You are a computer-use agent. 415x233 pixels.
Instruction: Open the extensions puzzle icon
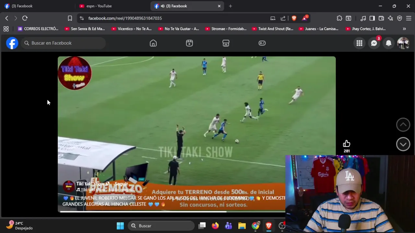(x=339, y=18)
